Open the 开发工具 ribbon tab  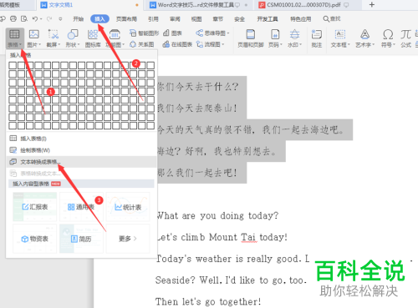tap(268, 19)
